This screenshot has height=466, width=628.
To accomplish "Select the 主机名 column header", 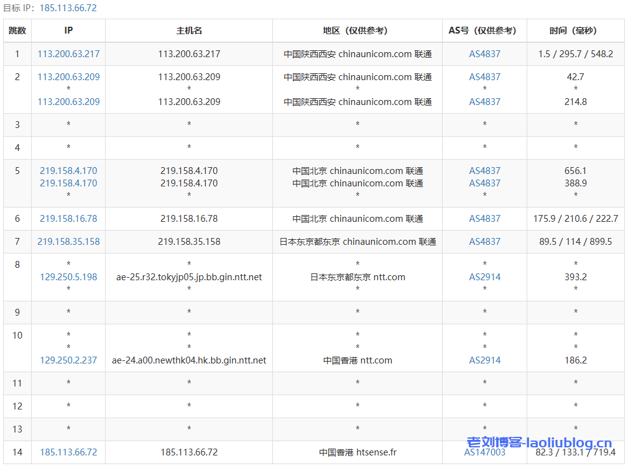I will tap(188, 30).
